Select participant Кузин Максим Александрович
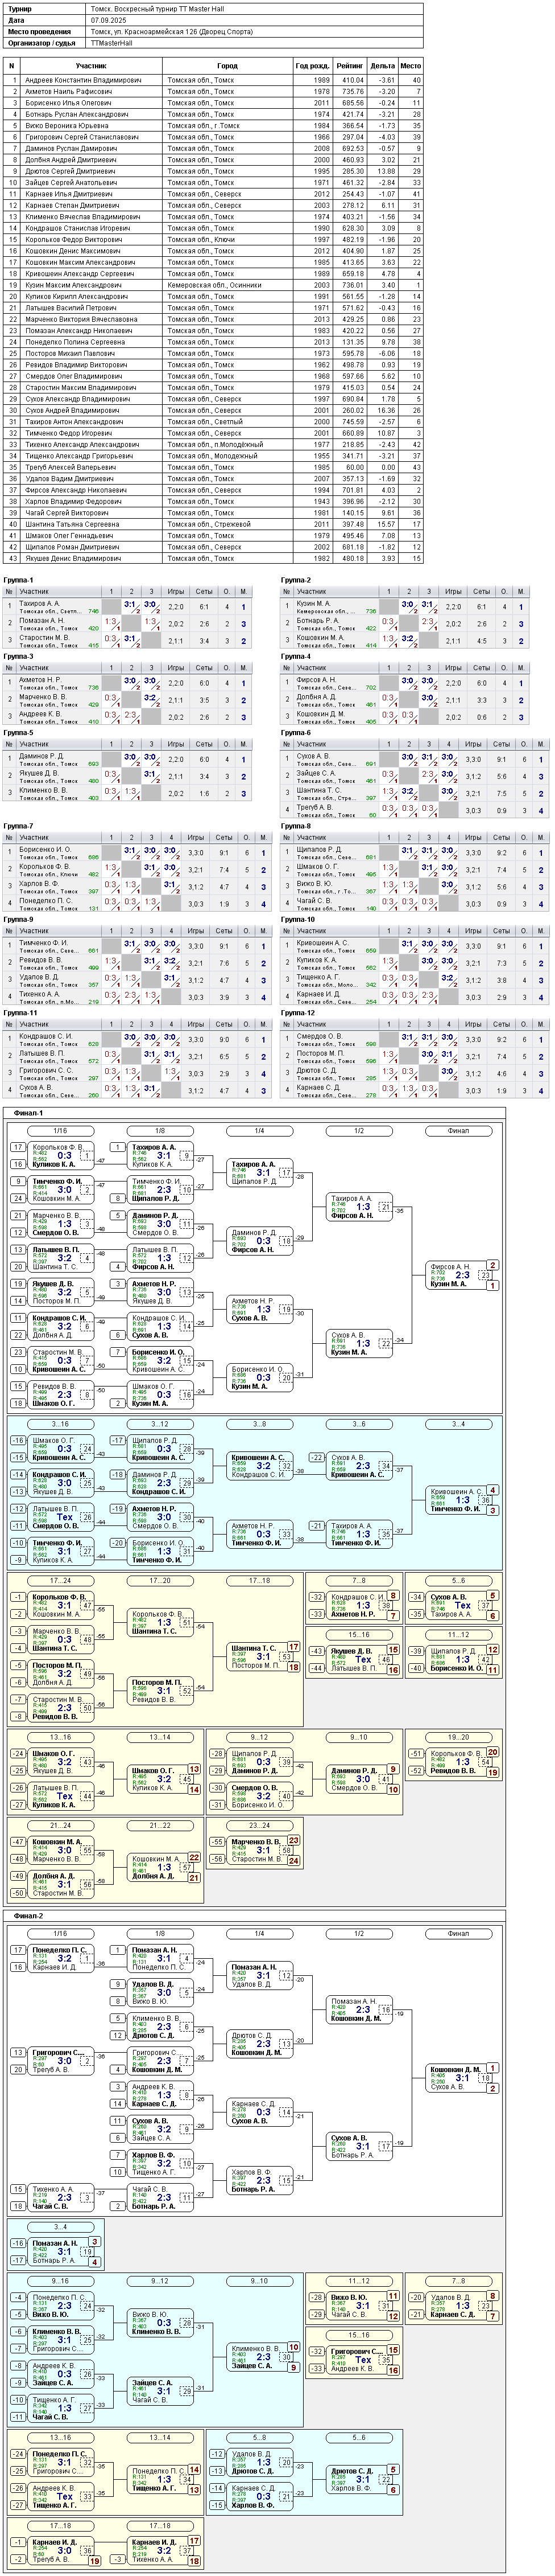555x2576 pixels. pos(73,285)
